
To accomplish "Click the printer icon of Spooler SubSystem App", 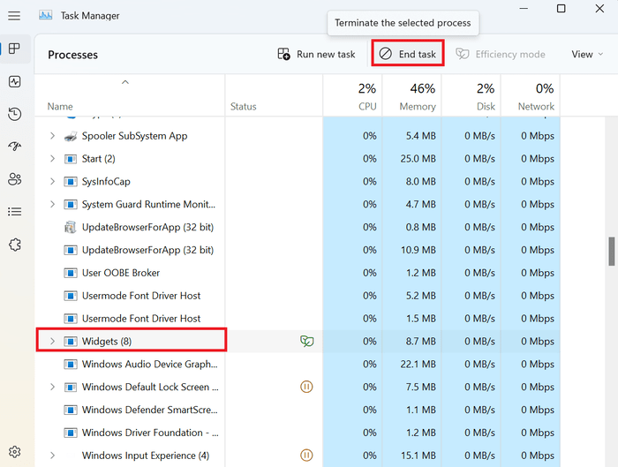I will point(71,136).
